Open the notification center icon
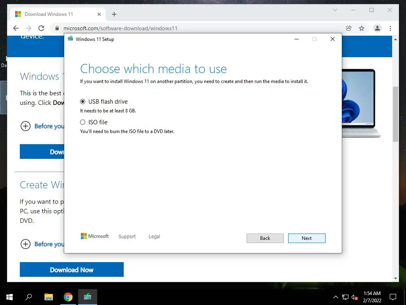Image resolution: width=406 pixels, height=305 pixels. tap(393, 297)
